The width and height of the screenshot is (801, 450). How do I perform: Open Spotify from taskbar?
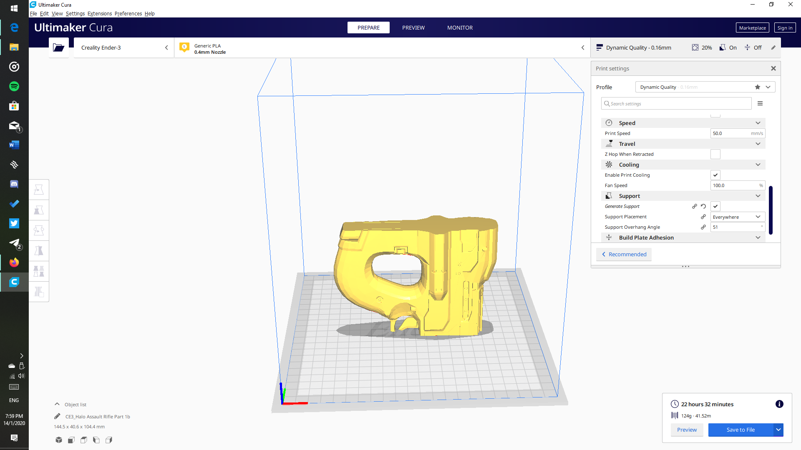coord(14,86)
